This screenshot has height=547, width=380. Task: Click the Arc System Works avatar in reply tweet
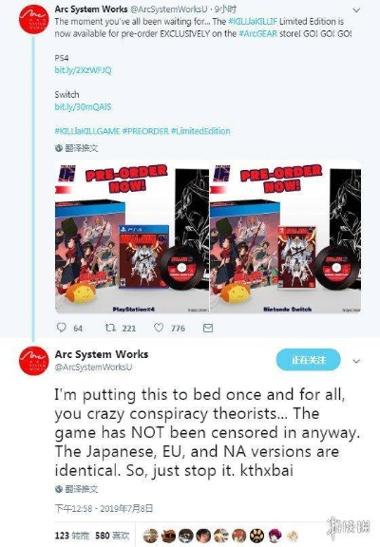point(33,360)
